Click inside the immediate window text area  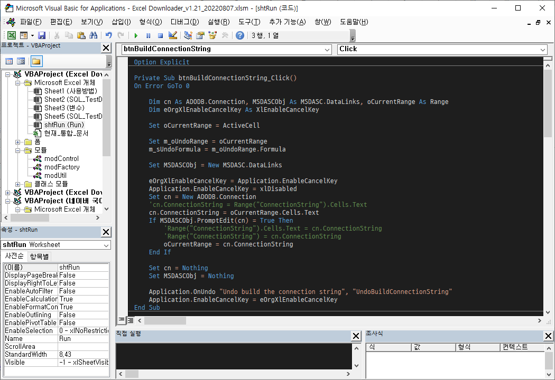point(234,356)
